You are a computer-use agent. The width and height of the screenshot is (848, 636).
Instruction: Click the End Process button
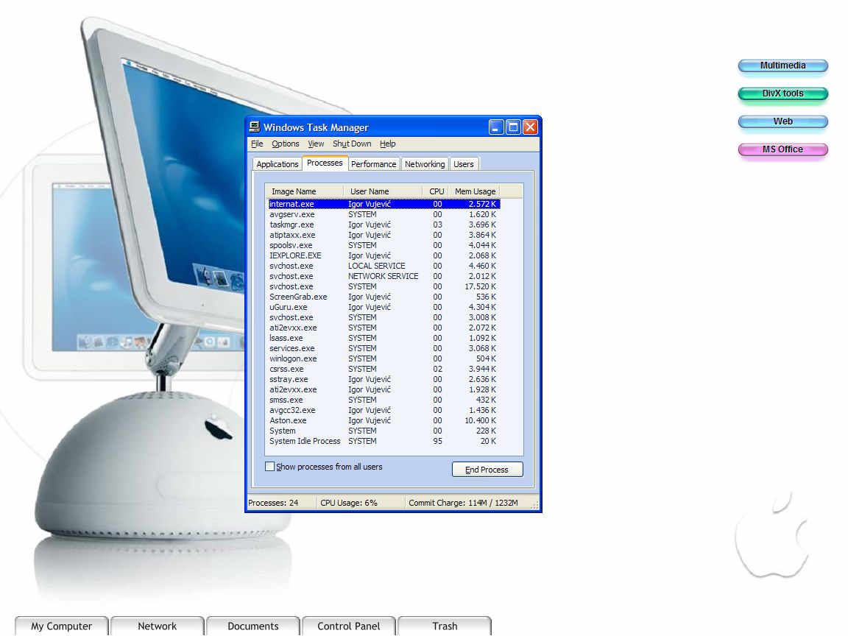coord(487,470)
